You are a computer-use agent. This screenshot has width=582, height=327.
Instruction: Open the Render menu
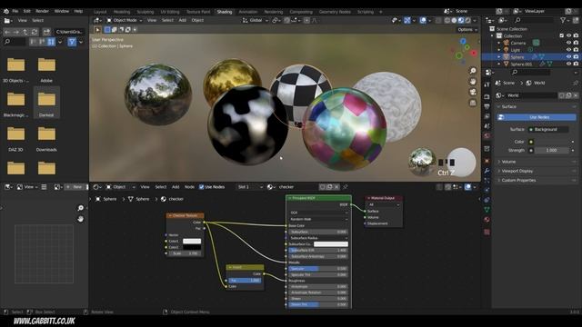click(x=42, y=11)
